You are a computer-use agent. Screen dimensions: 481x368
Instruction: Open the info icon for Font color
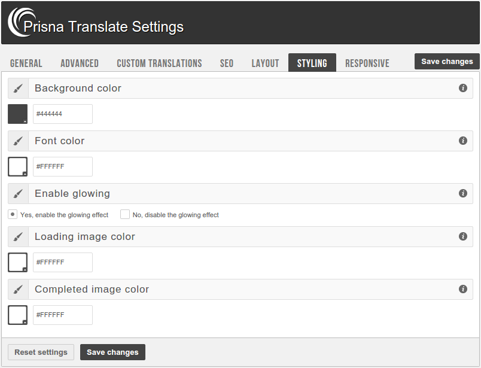pyautogui.click(x=463, y=141)
